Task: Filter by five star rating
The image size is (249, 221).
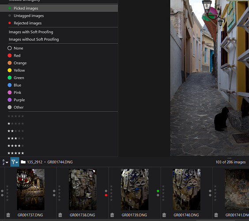Action: (x=16, y=153)
